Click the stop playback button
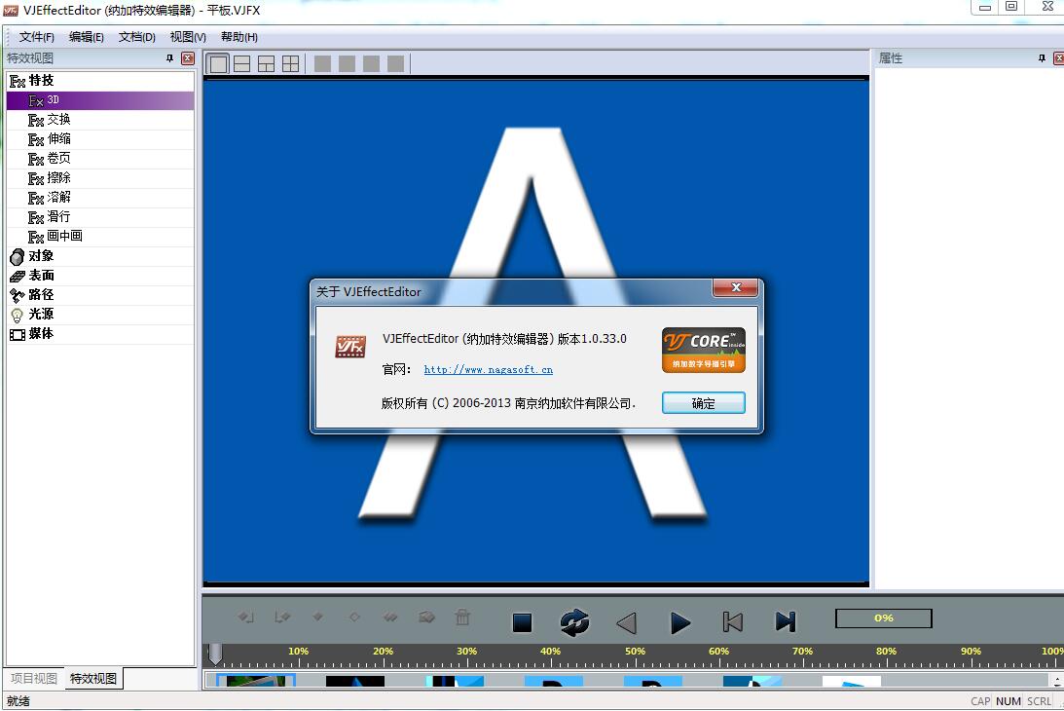The image size is (1064, 711). 522,622
